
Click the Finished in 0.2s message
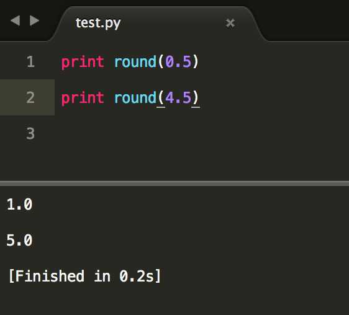(84, 276)
